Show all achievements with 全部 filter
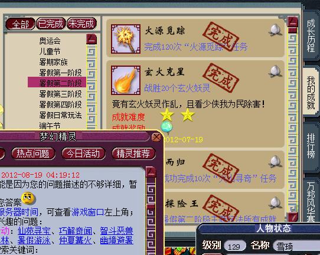The image size is (320, 255). [20, 24]
